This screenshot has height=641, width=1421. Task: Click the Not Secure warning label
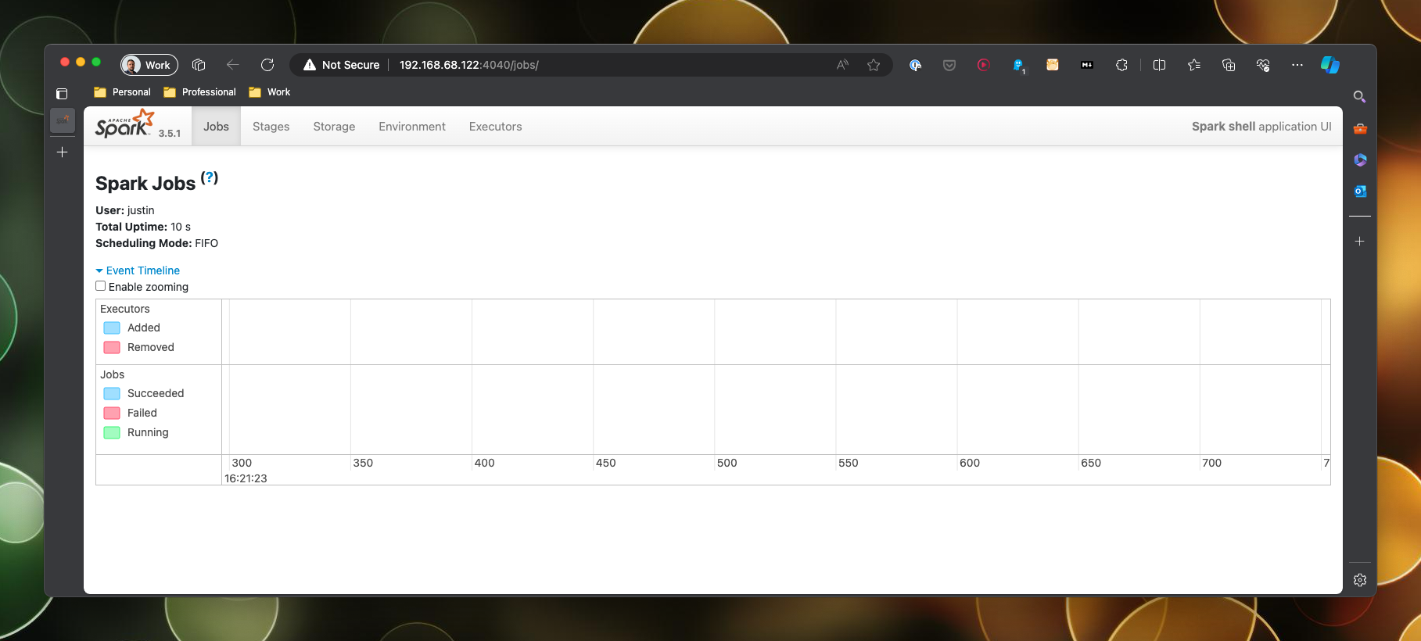tap(342, 65)
